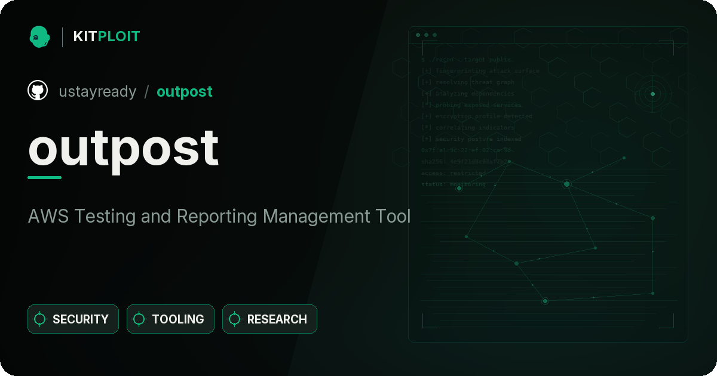Click the SECURITY tag badge
This screenshot has height=376, width=717.
coord(73,319)
